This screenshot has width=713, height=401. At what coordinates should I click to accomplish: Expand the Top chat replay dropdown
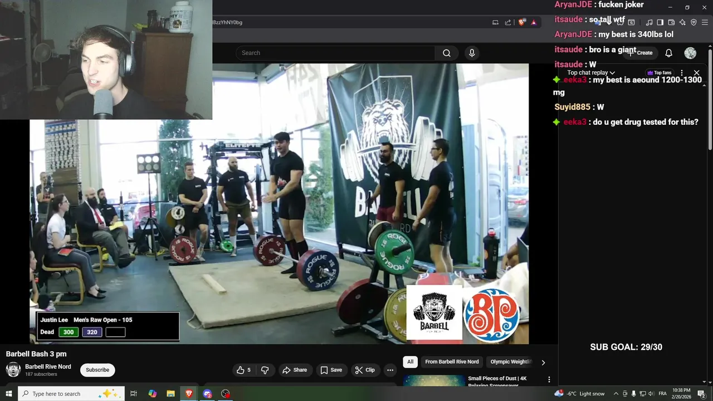tap(591, 73)
